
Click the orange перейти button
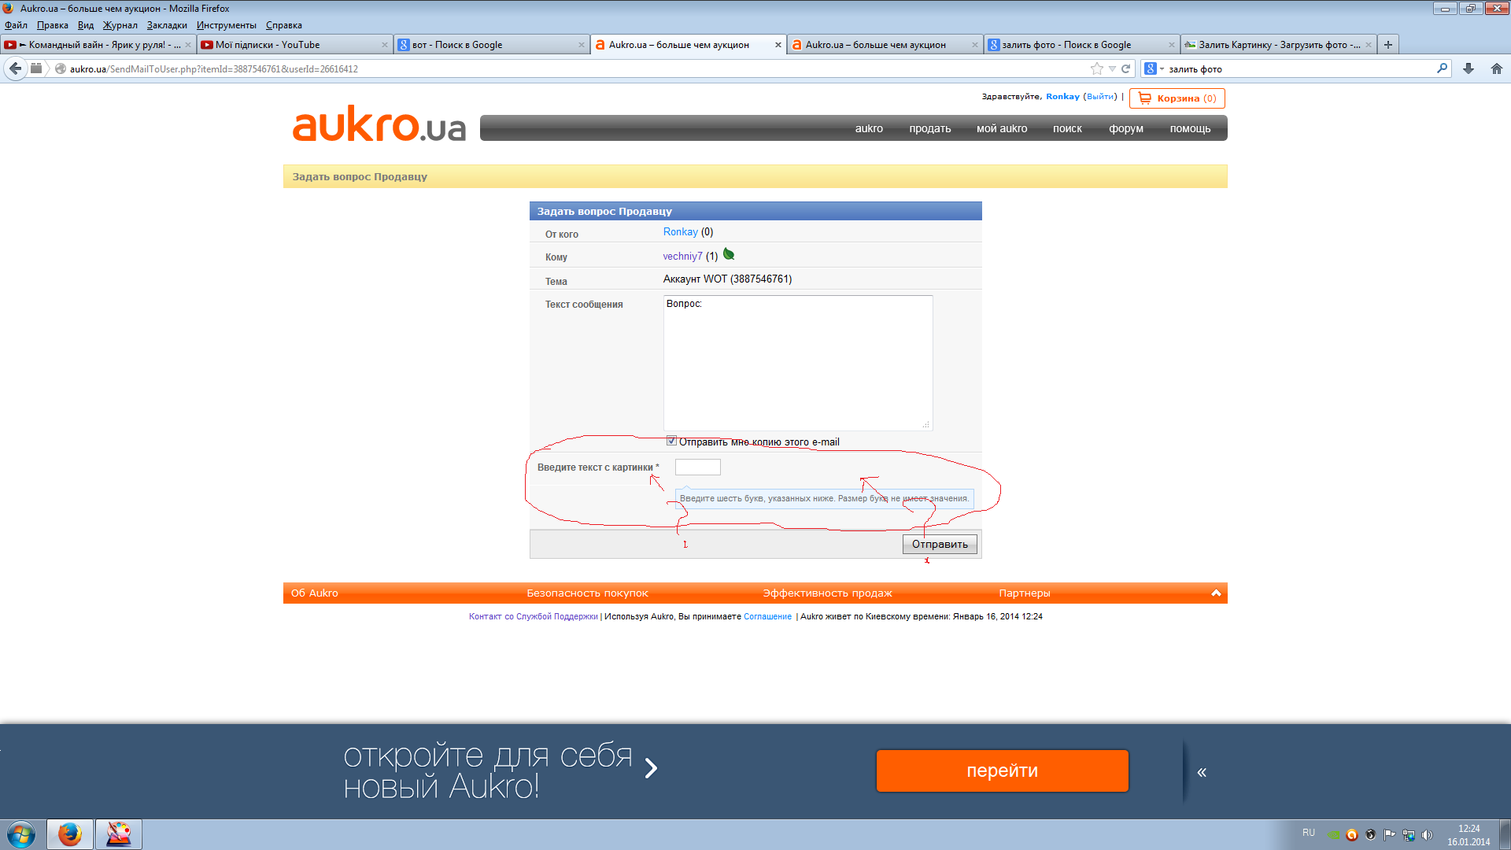[x=1002, y=771]
